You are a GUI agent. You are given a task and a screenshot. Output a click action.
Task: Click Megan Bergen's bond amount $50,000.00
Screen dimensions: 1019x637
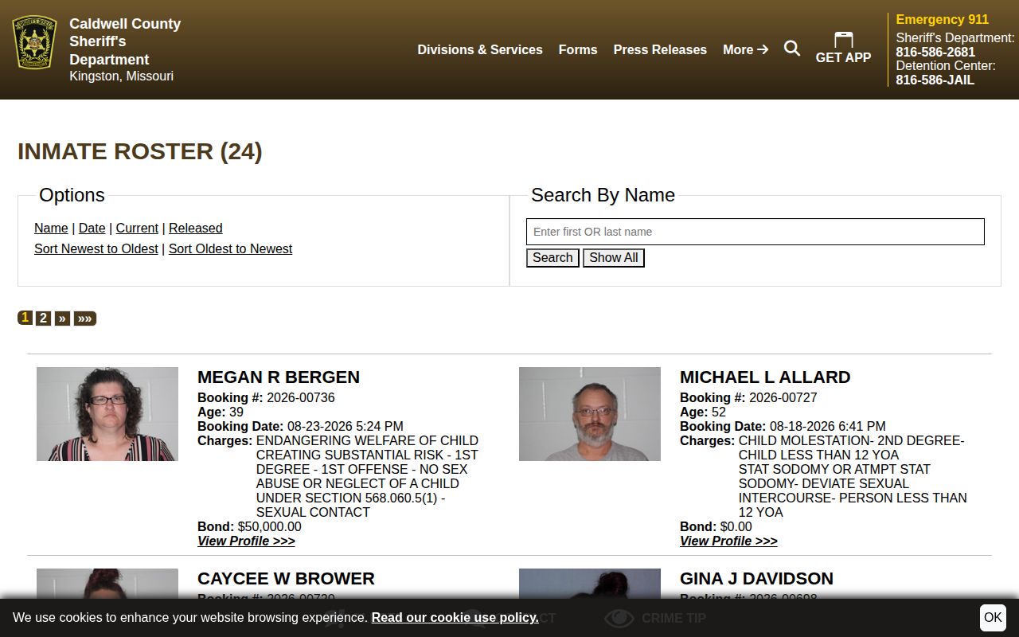[270, 526]
